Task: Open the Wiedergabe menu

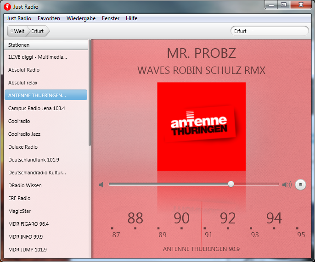Action: pyautogui.click(x=81, y=18)
